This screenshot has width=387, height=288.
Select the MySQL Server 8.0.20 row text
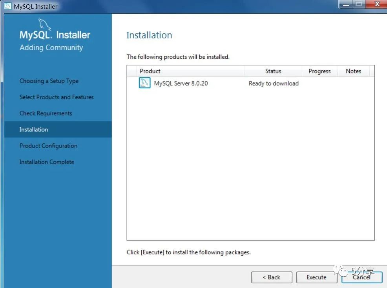click(x=181, y=84)
